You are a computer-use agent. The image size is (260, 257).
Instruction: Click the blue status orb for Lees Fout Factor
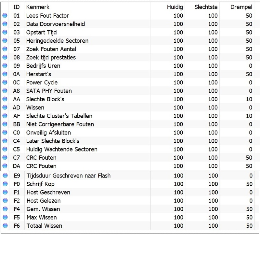coord(5,15)
